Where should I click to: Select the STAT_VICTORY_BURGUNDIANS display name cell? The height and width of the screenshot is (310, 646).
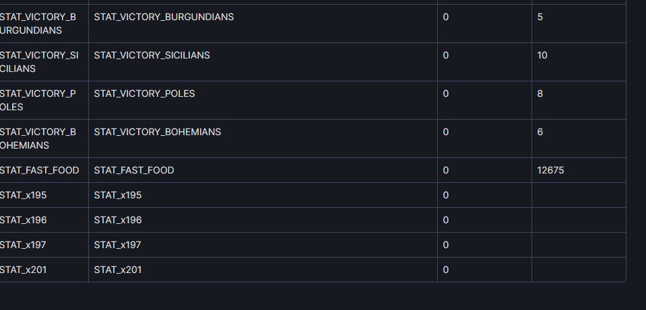pyautogui.click(x=263, y=24)
